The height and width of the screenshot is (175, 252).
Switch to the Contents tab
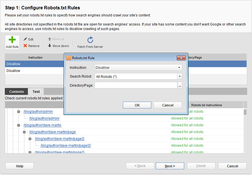click(x=16, y=91)
